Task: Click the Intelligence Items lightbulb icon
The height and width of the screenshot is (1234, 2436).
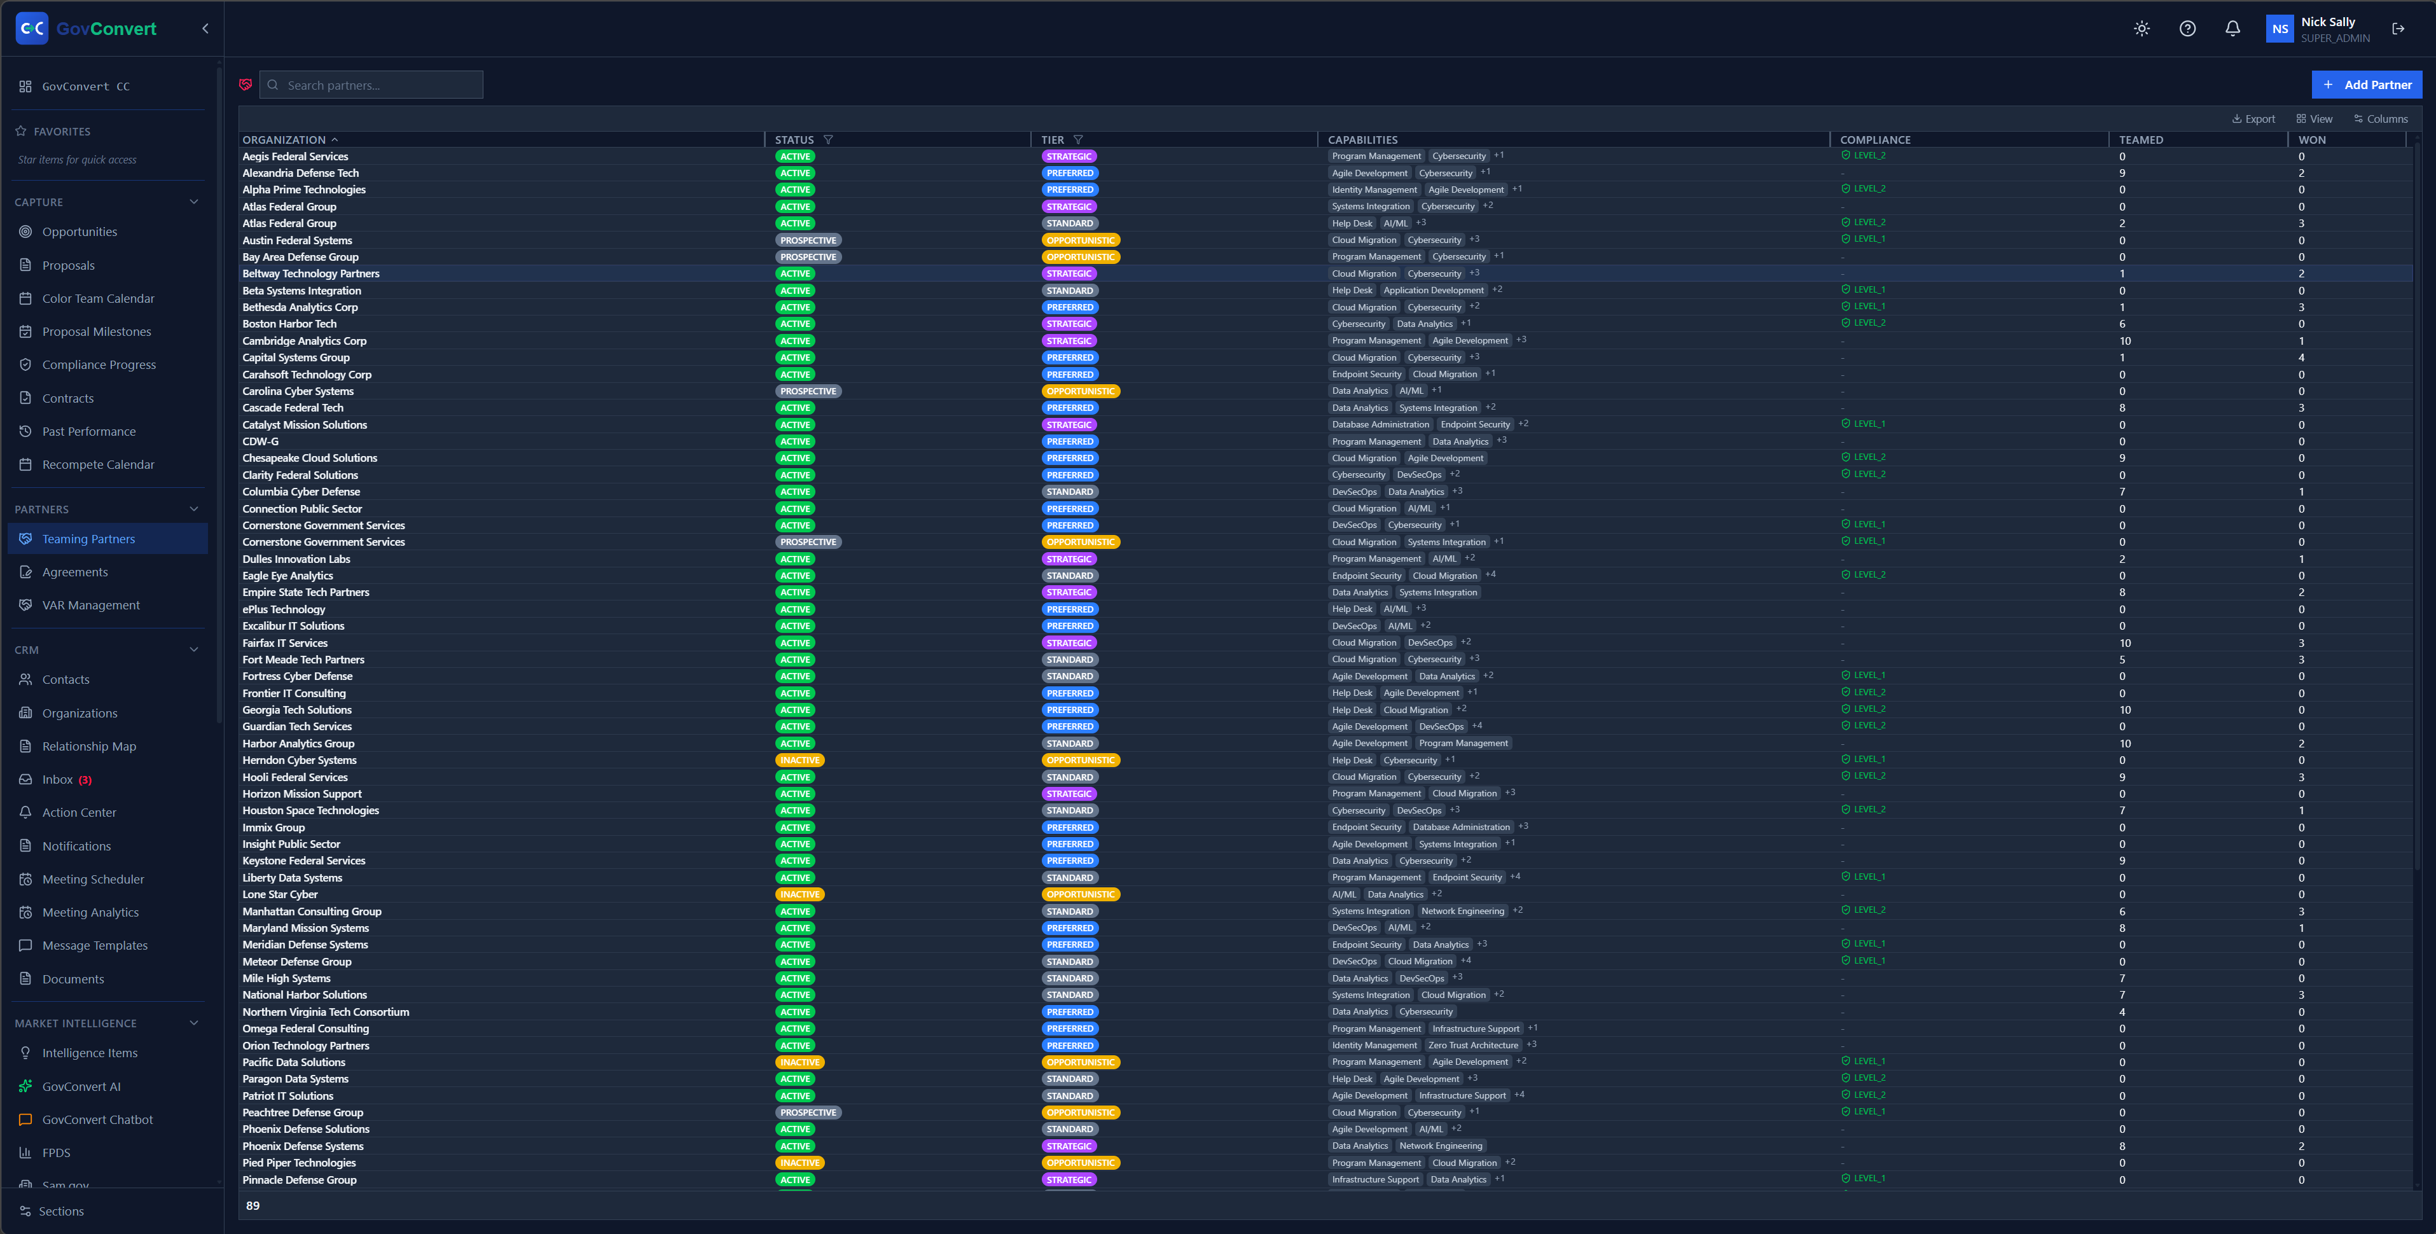Action: 25,1053
